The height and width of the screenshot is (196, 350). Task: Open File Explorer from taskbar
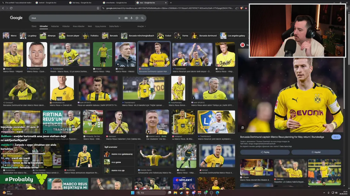175,193
